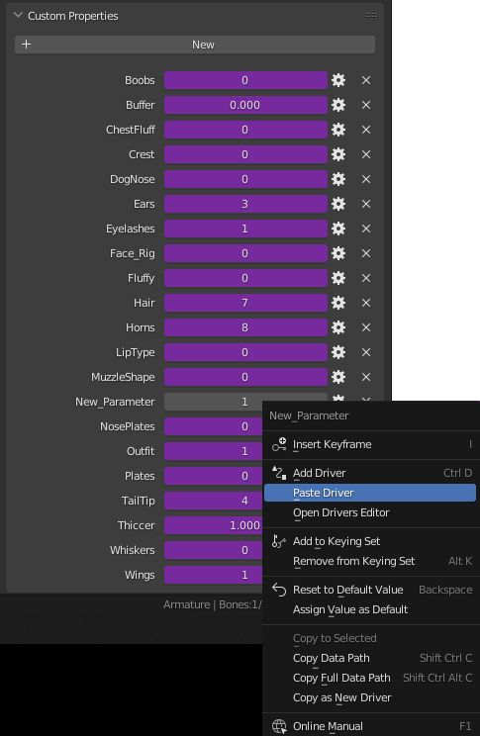
Task: Open edit gear for DogNose property
Action: tap(338, 179)
